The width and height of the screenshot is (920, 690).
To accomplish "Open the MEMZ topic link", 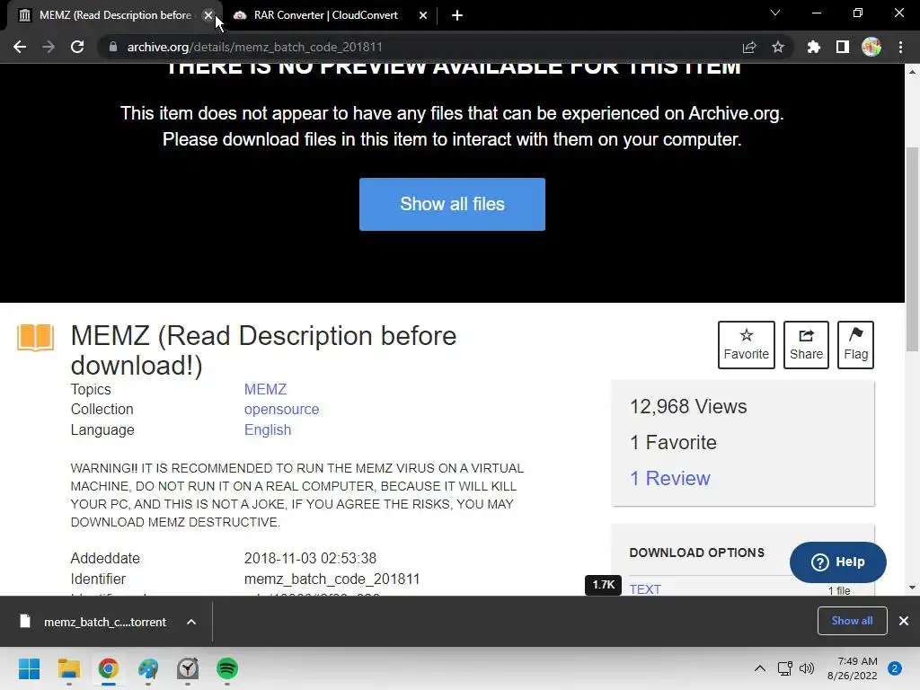I will [265, 390].
